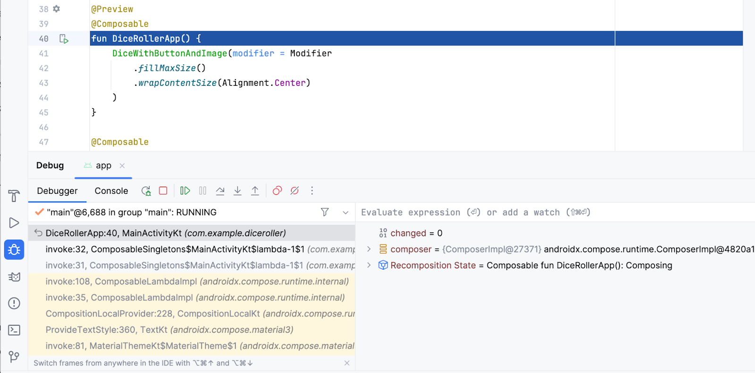Expand the Recomposition State node
The width and height of the screenshot is (755, 373).
click(x=369, y=265)
